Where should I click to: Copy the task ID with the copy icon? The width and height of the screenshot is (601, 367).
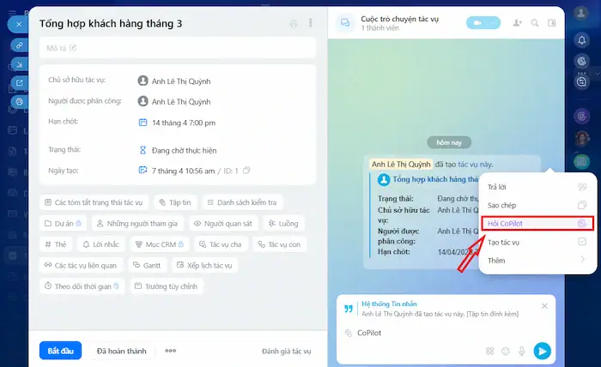[246, 171]
